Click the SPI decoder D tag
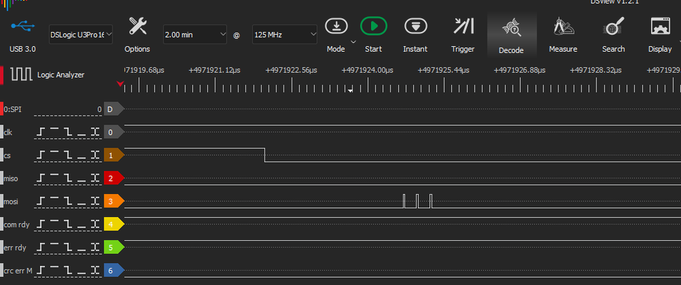The image size is (681, 285). (114, 109)
